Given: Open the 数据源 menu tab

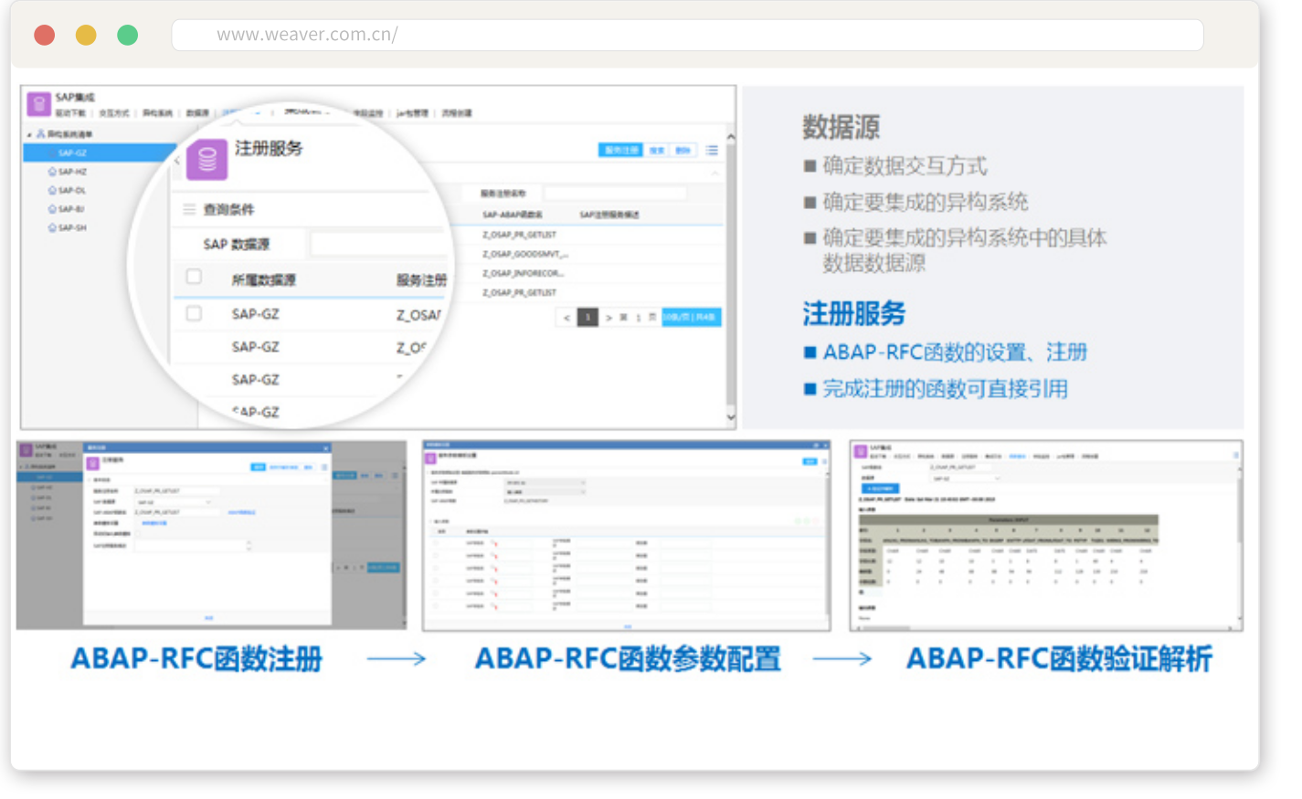Looking at the screenshot, I should click(197, 113).
